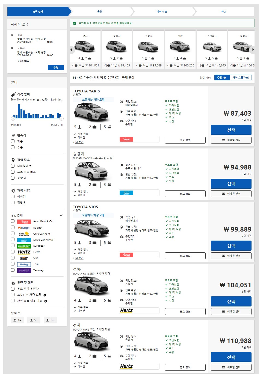Click asap logo on Toyota Yaris card

pyautogui.click(x=126, y=139)
